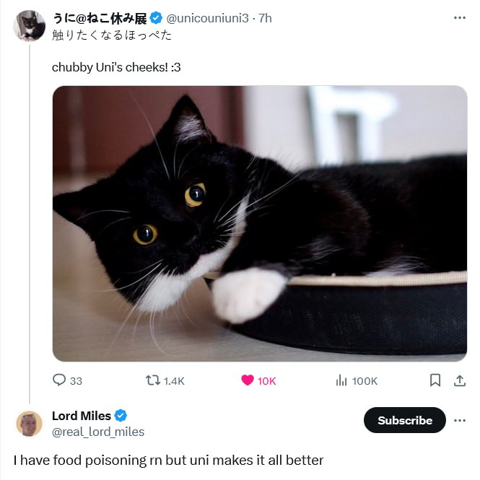Bookmark the Uni cat post

pos(435,380)
